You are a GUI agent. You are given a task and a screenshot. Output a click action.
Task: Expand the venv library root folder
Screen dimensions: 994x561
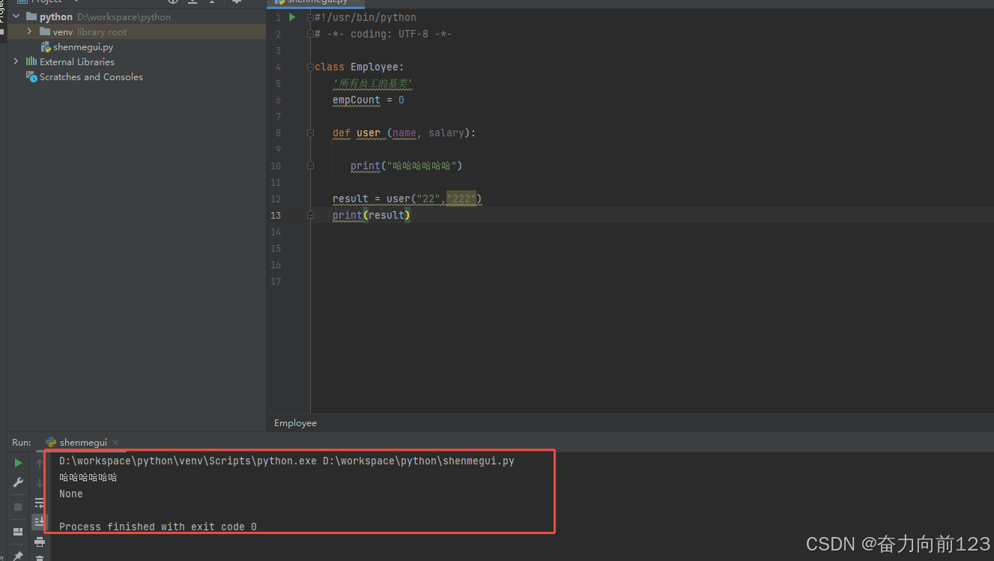click(x=29, y=31)
